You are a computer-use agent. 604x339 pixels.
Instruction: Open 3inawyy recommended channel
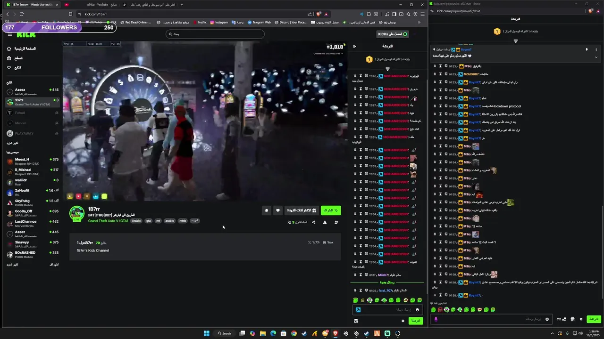click(x=33, y=244)
